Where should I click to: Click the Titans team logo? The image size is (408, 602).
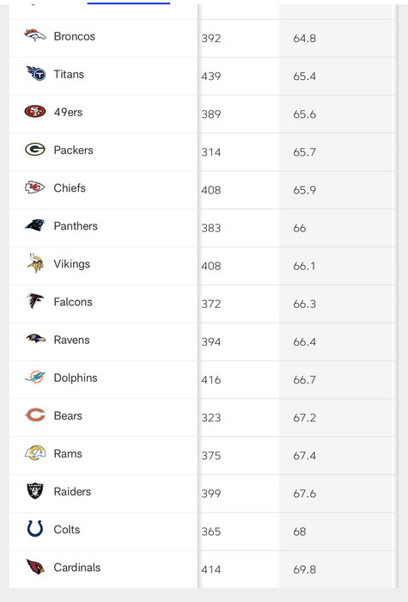point(36,73)
